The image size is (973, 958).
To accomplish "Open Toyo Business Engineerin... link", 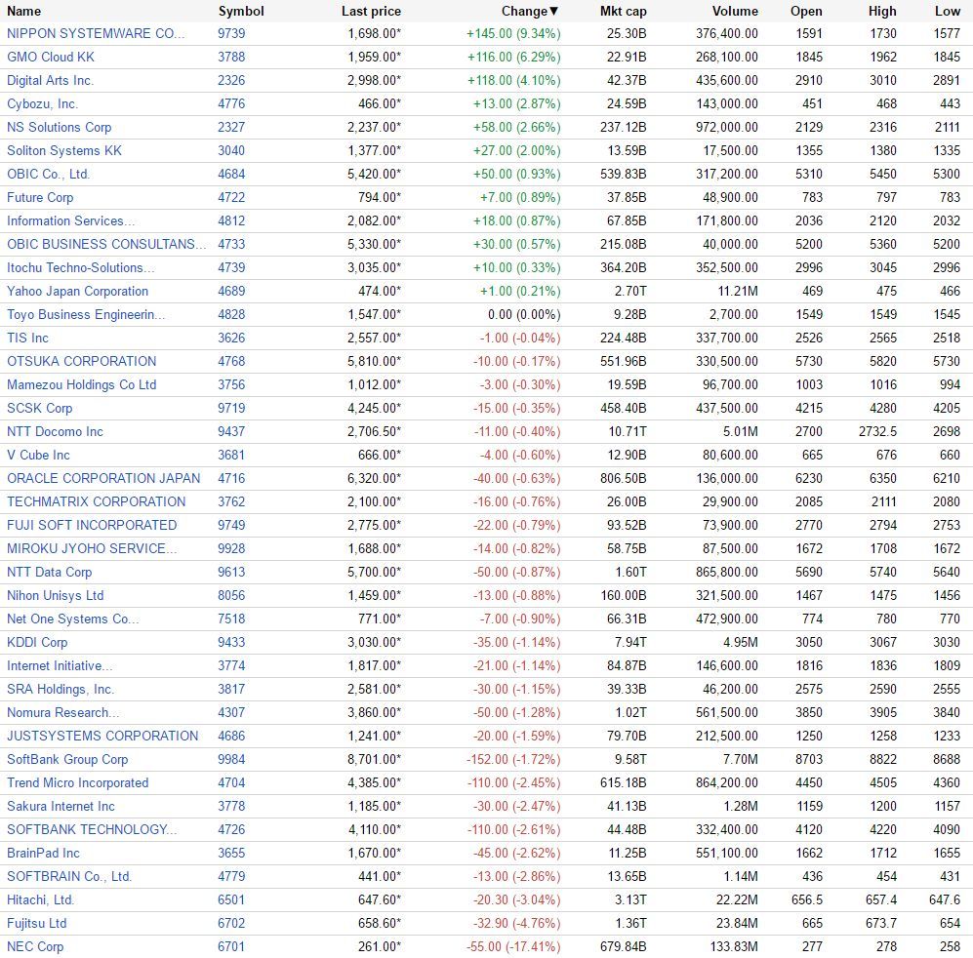I will (86, 314).
